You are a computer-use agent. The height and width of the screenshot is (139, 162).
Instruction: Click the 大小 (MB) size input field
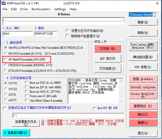coord(18,34)
